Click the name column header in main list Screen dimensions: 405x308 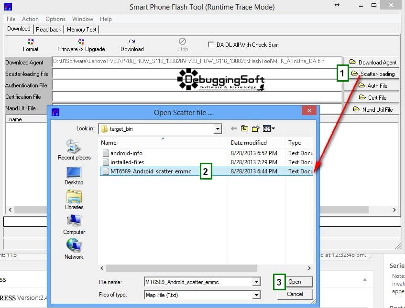15,119
